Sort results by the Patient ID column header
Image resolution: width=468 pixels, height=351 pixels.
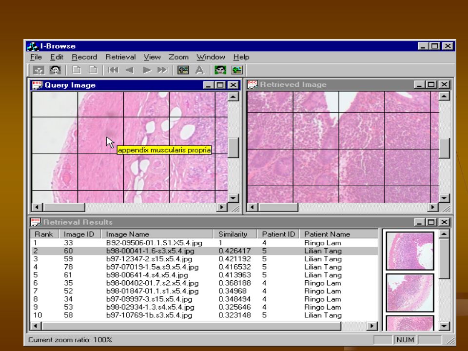click(278, 234)
